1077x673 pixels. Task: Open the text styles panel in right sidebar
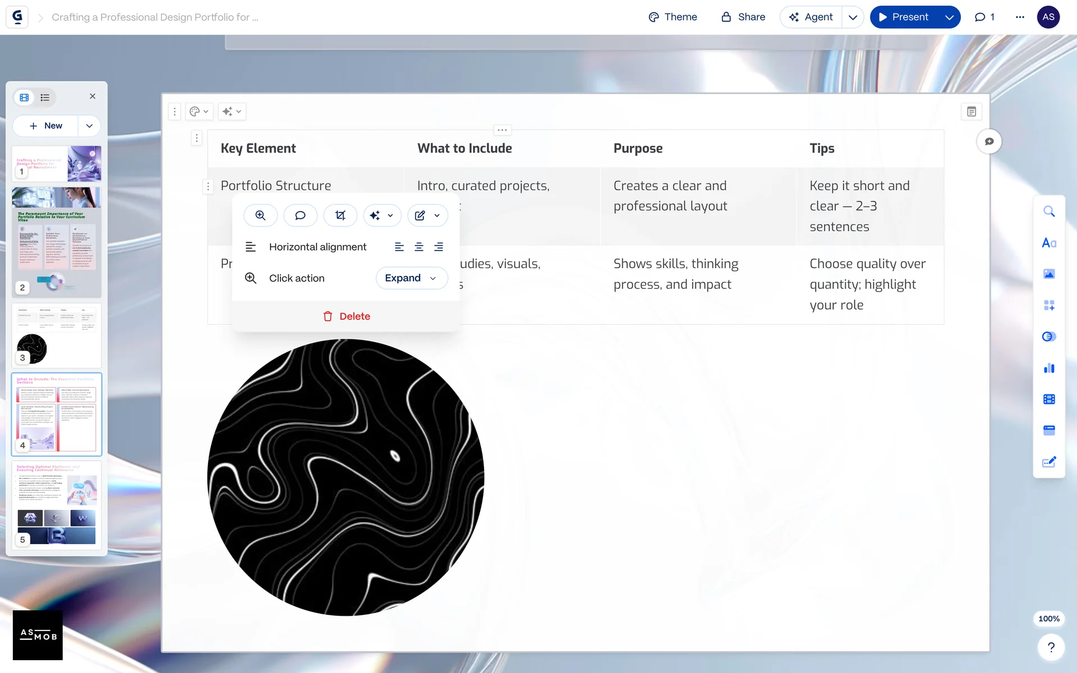point(1048,243)
